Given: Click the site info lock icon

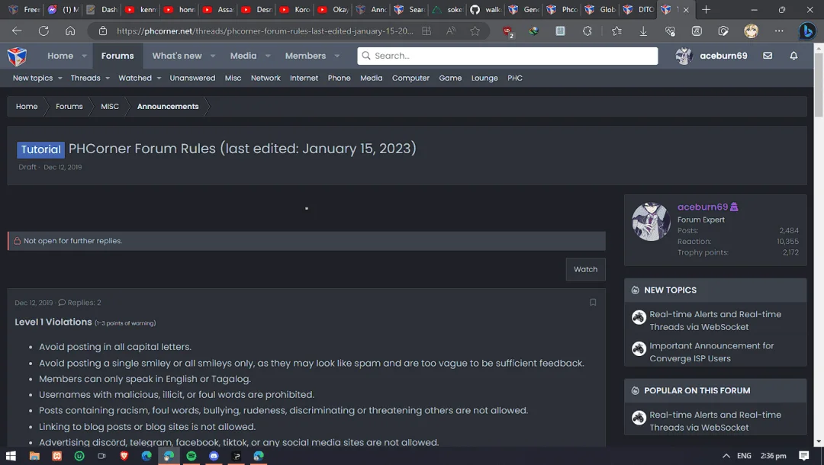Looking at the screenshot, I should click(x=103, y=31).
